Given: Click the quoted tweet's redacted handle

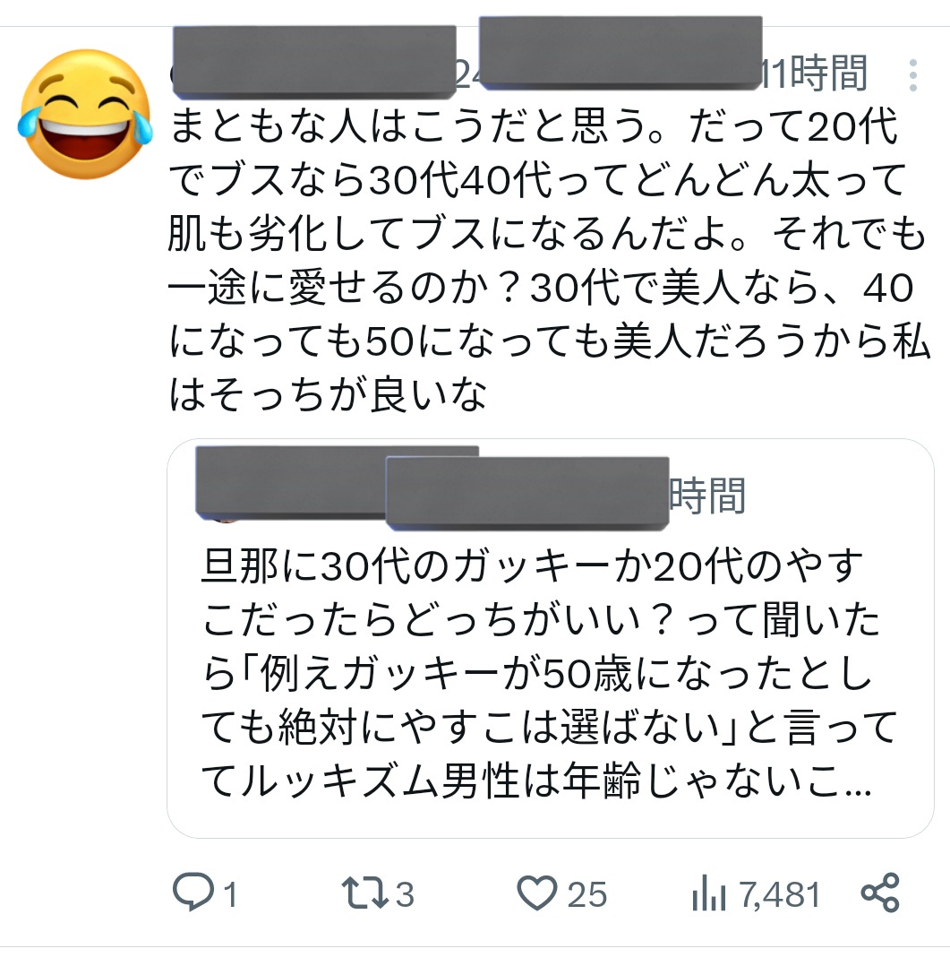Looking at the screenshot, I should coord(527,493).
